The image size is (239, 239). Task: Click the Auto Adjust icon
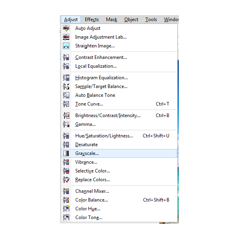[x=66, y=28]
